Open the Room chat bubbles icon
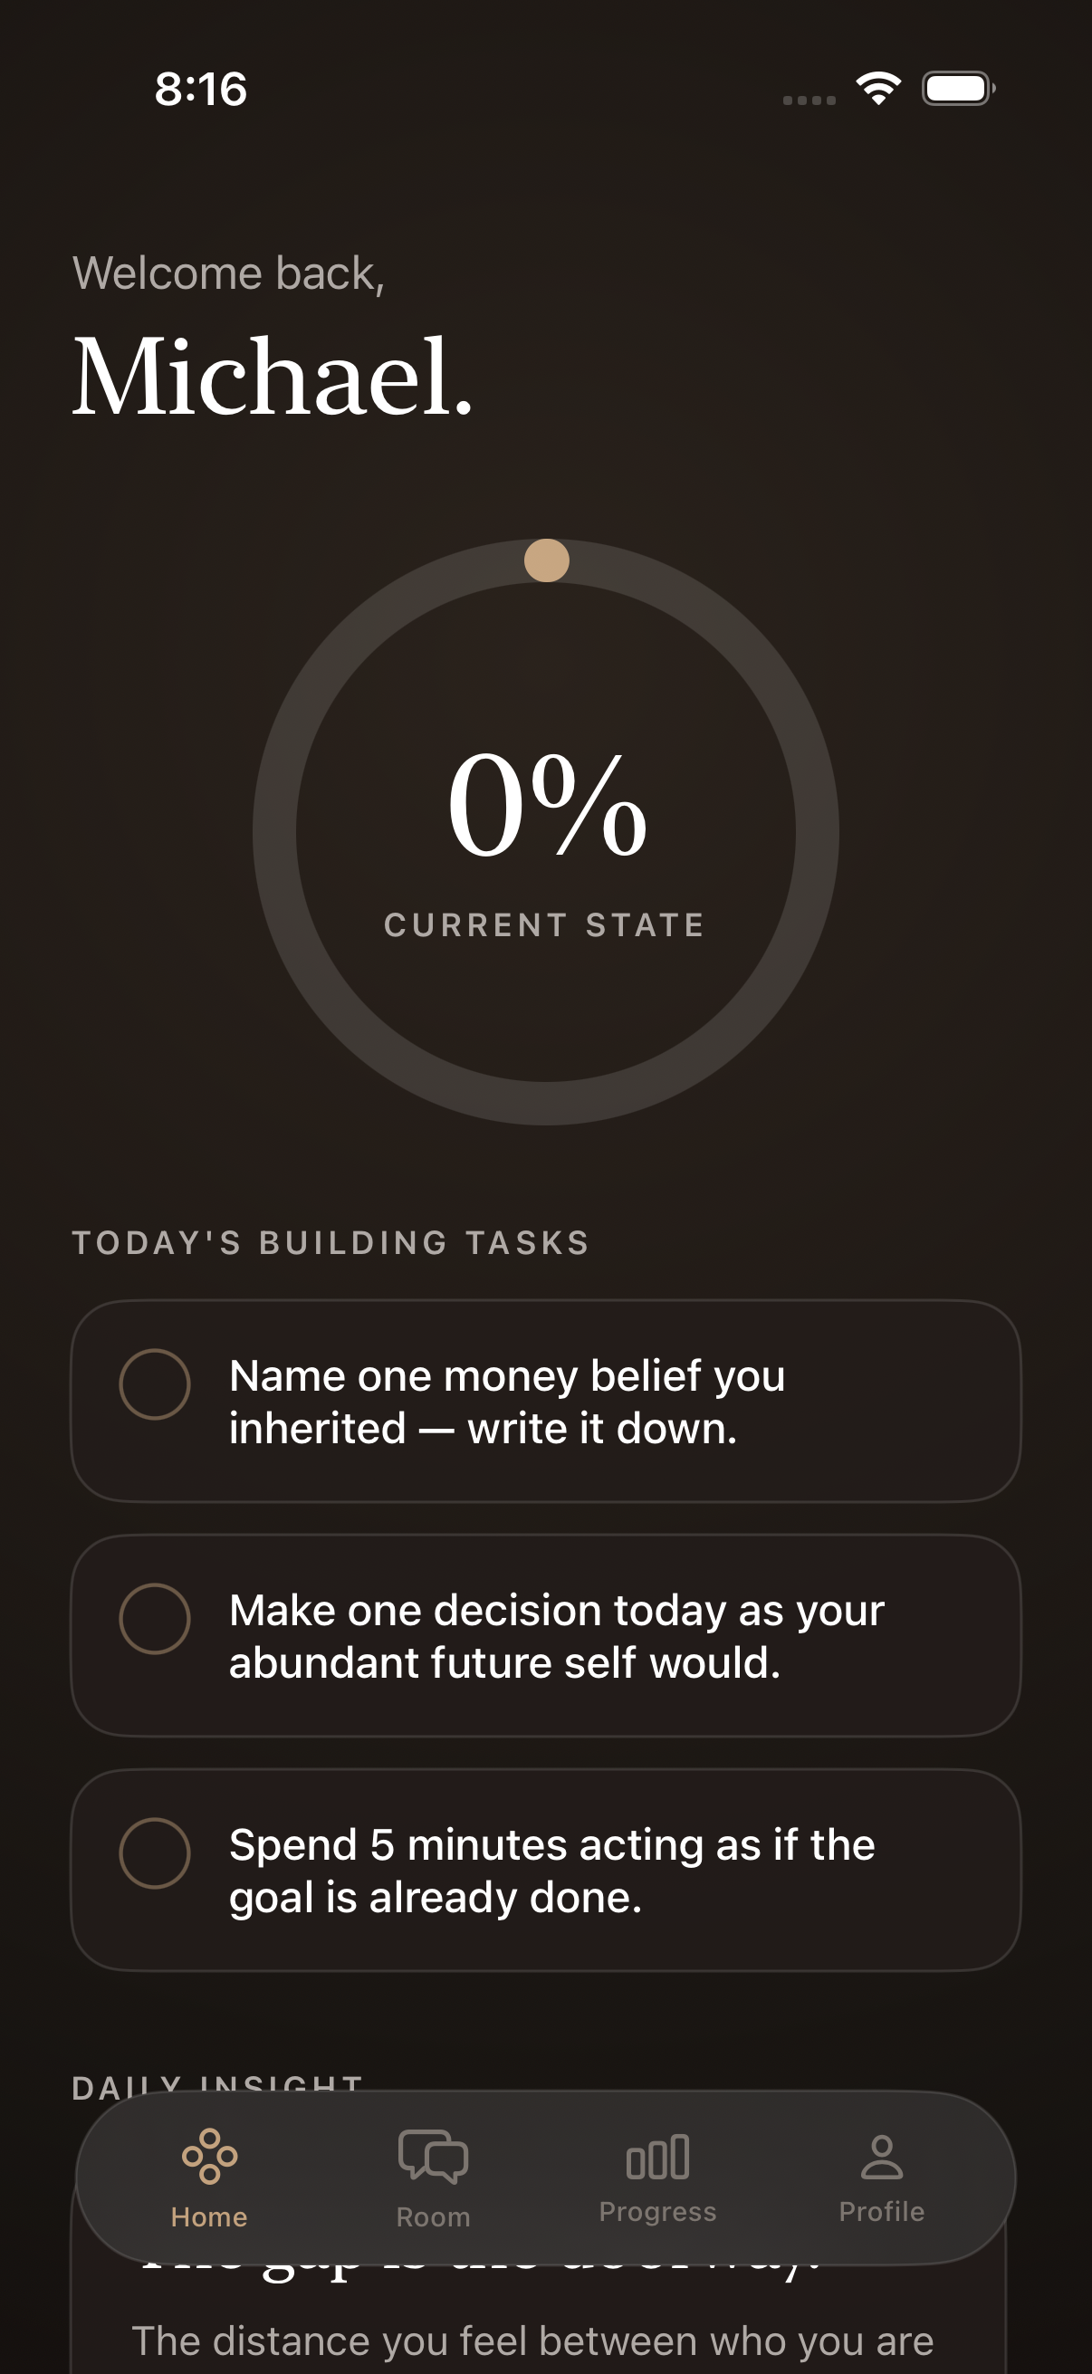 pos(433,2157)
